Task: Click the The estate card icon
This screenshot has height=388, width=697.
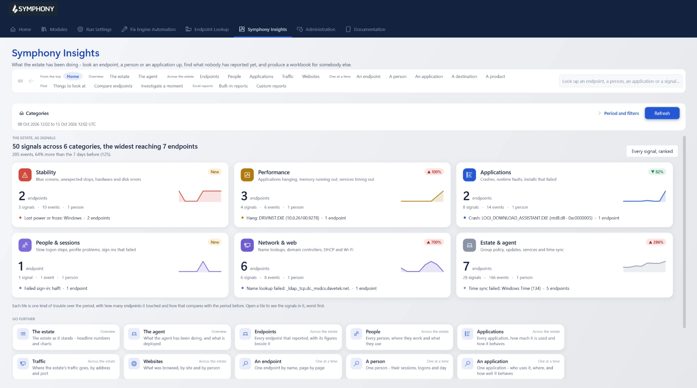Action: (23, 334)
